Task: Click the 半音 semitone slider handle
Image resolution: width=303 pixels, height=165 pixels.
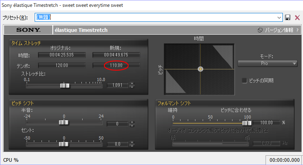Action: (x=64, y=123)
